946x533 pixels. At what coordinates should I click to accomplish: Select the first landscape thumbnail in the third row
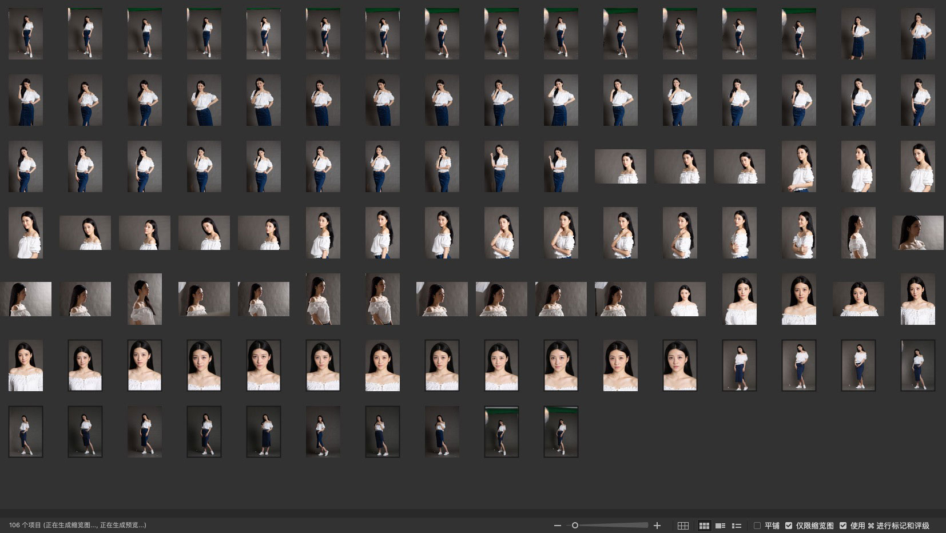pos(621,166)
